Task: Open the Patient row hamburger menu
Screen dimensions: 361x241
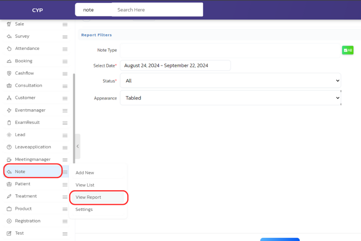Action: [x=65, y=185]
